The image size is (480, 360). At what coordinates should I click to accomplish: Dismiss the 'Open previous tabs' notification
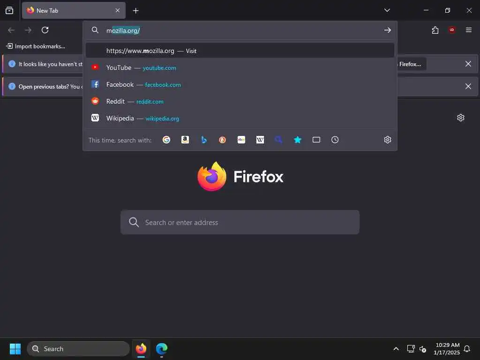click(x=468, y=86)
